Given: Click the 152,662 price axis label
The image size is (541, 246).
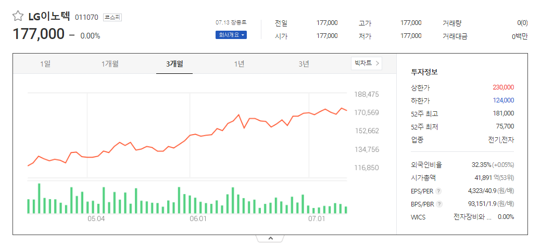Looking at the screenshot, I should pos(367,131).
